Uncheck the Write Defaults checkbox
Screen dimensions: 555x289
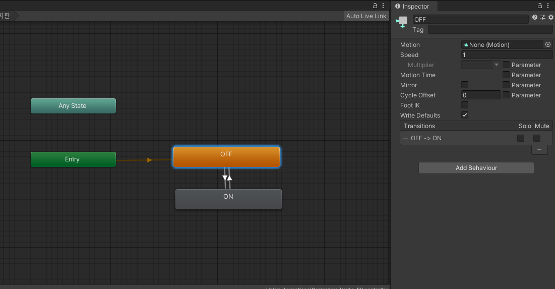tap(465, 115)
